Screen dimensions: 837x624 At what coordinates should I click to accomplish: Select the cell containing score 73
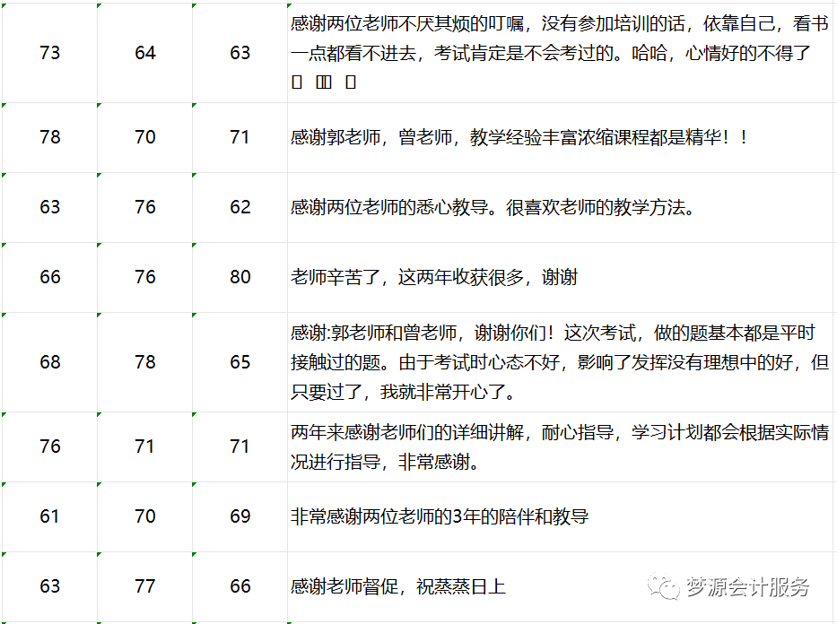tap(50, 53)
